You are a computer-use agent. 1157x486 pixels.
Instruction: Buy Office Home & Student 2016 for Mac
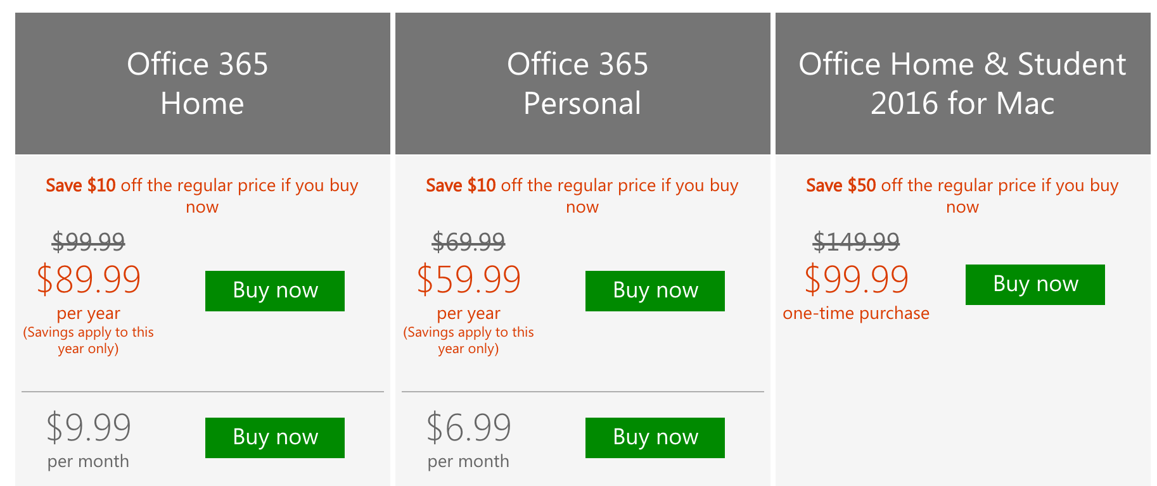coord(1035,285)
